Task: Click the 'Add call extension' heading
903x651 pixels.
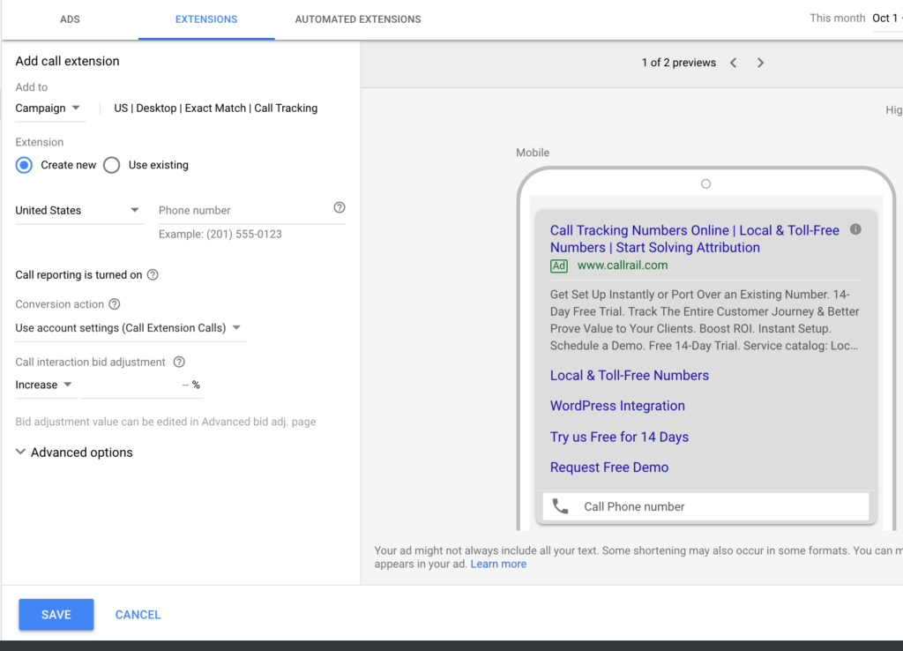Action: (x=67, y=61)
